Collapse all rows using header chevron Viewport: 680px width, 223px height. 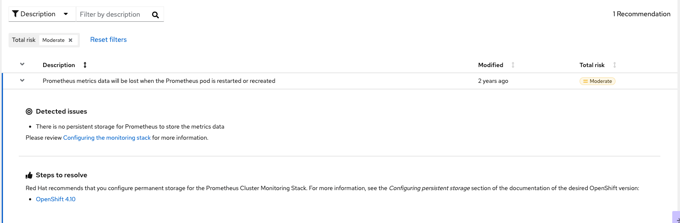(x=22, y=65)
